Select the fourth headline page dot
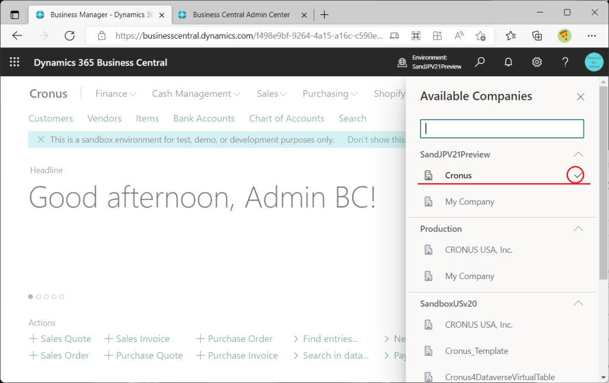 [x=54, y=297]
